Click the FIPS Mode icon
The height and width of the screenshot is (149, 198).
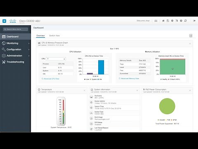[x=92, y=123]
